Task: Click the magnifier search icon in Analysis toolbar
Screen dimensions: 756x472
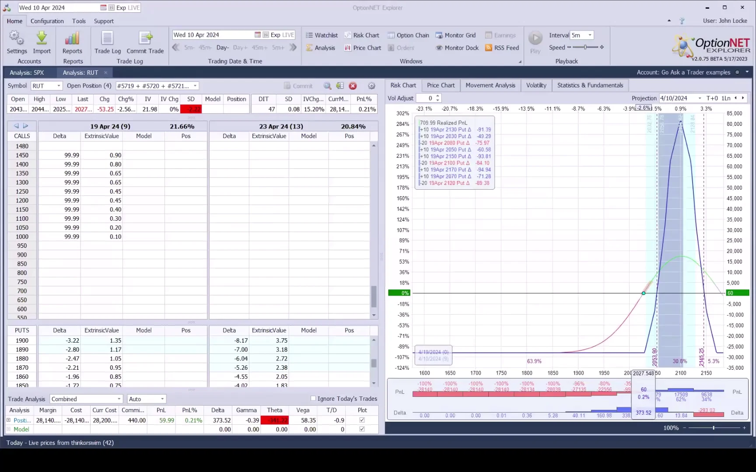Action: [327, 86]
